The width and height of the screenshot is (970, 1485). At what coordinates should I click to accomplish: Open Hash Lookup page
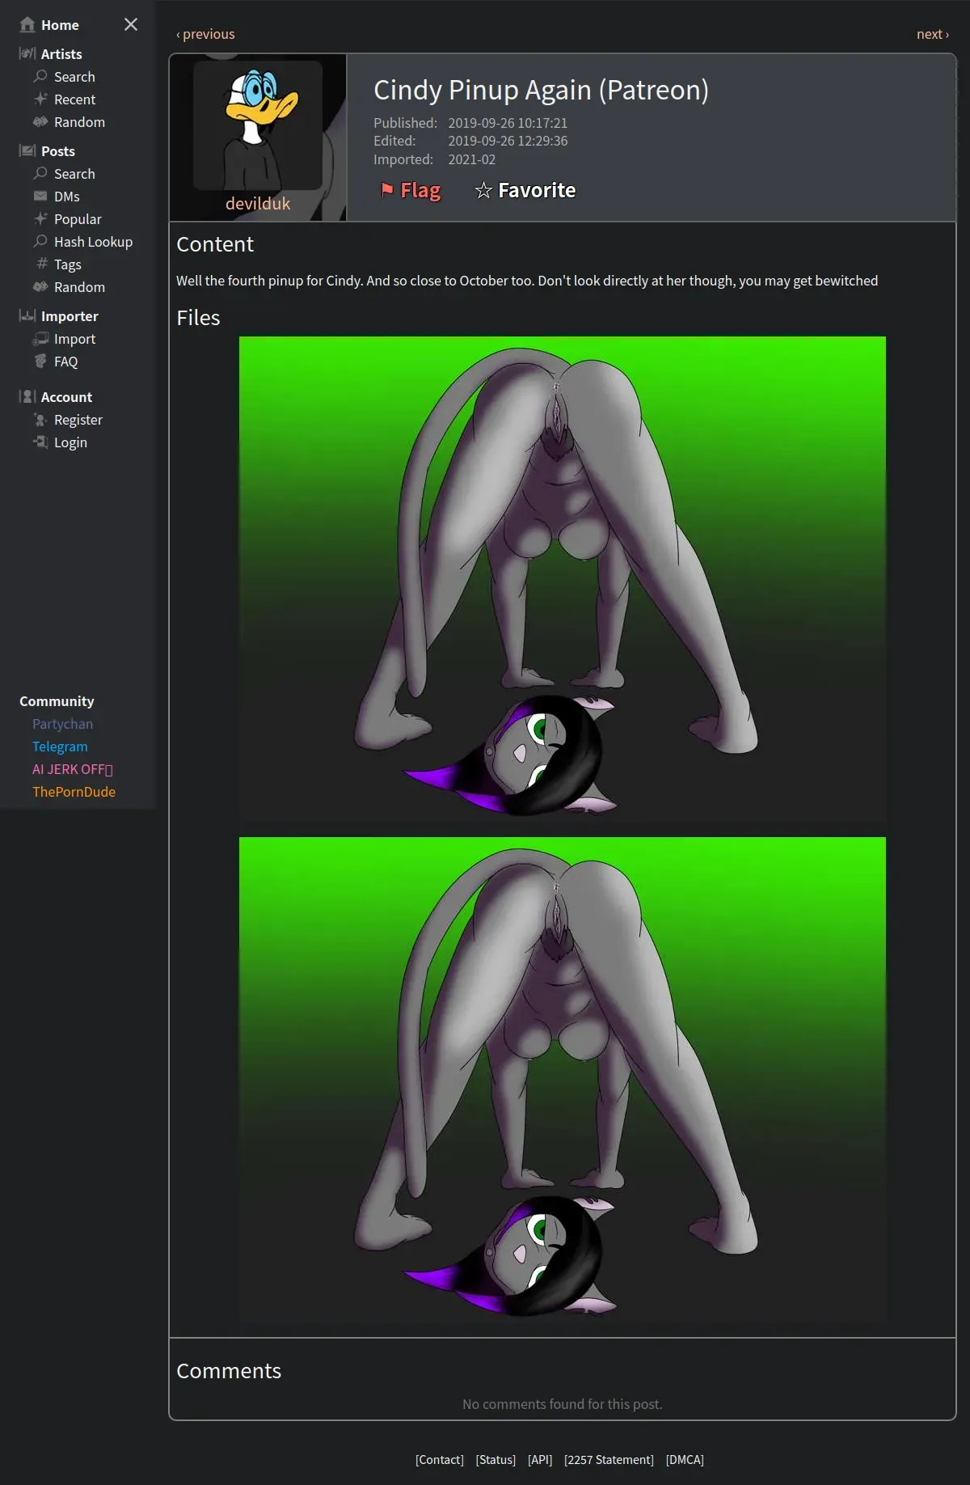click(x=93, y=242)
